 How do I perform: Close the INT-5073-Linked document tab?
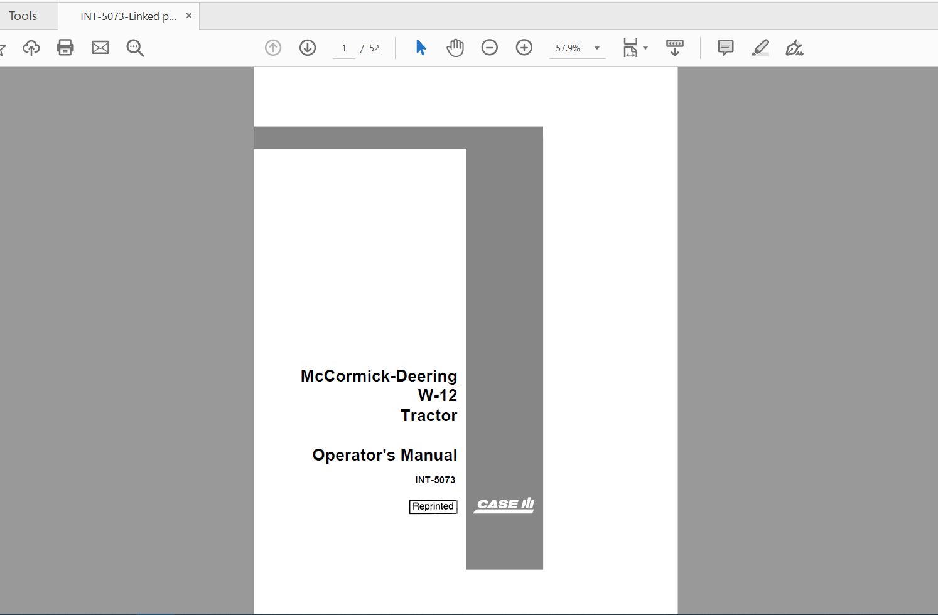pos(189,16)
